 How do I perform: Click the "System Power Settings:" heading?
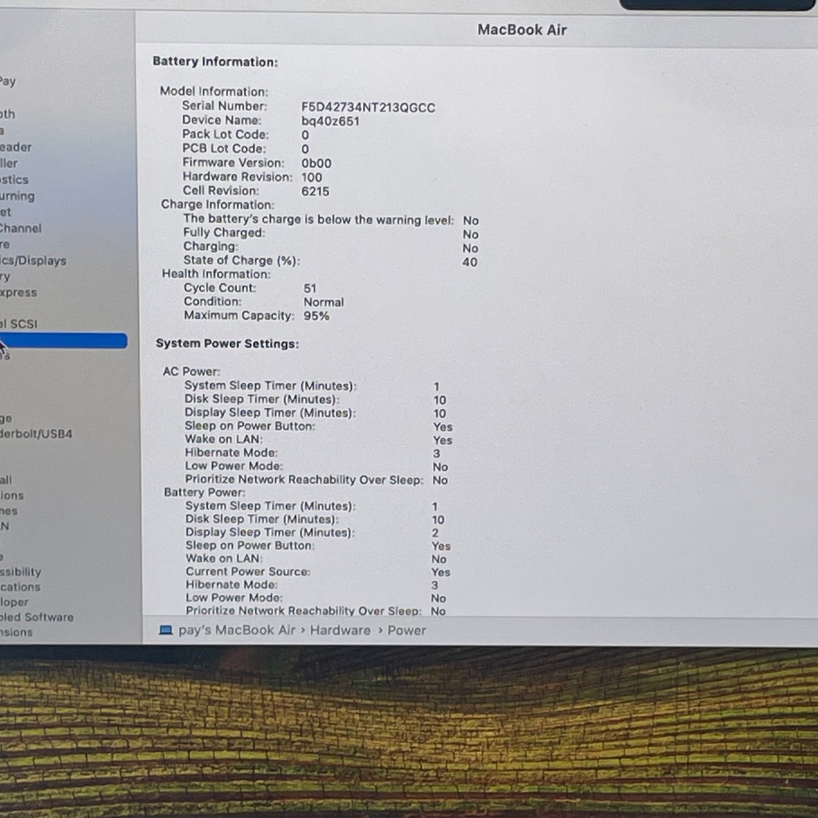[x=227, y=344]
